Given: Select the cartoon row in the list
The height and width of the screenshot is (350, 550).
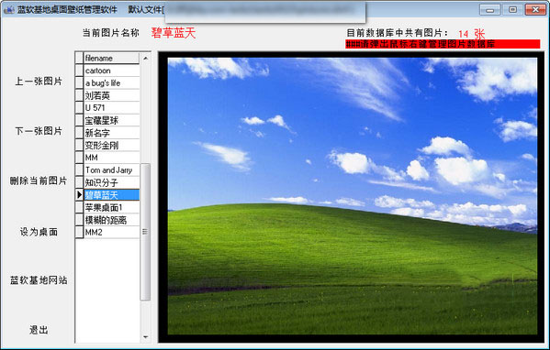Looking at the screenshot, I should point(111,71).
